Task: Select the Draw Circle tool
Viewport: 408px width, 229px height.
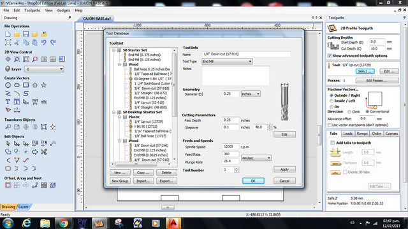Action: tap(8, 85)
